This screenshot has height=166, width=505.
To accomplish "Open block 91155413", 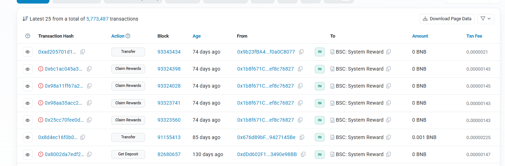I will [x=169, y=137].
